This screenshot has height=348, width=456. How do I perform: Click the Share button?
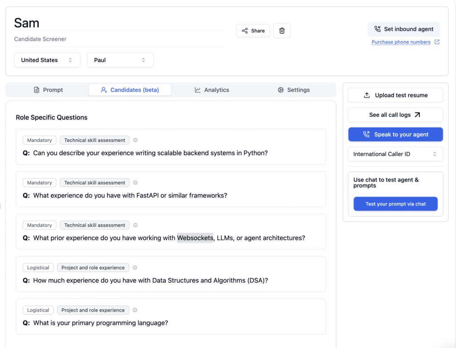coord(253,31)
